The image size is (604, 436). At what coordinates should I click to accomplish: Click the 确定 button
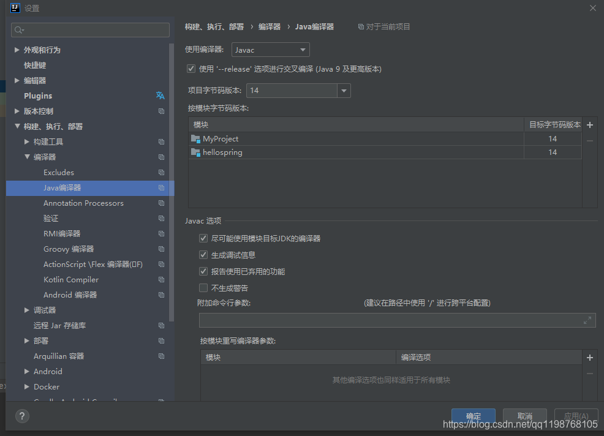tap(473, 415)
